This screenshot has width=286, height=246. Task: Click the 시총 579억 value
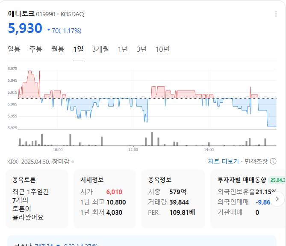(178, 192)
